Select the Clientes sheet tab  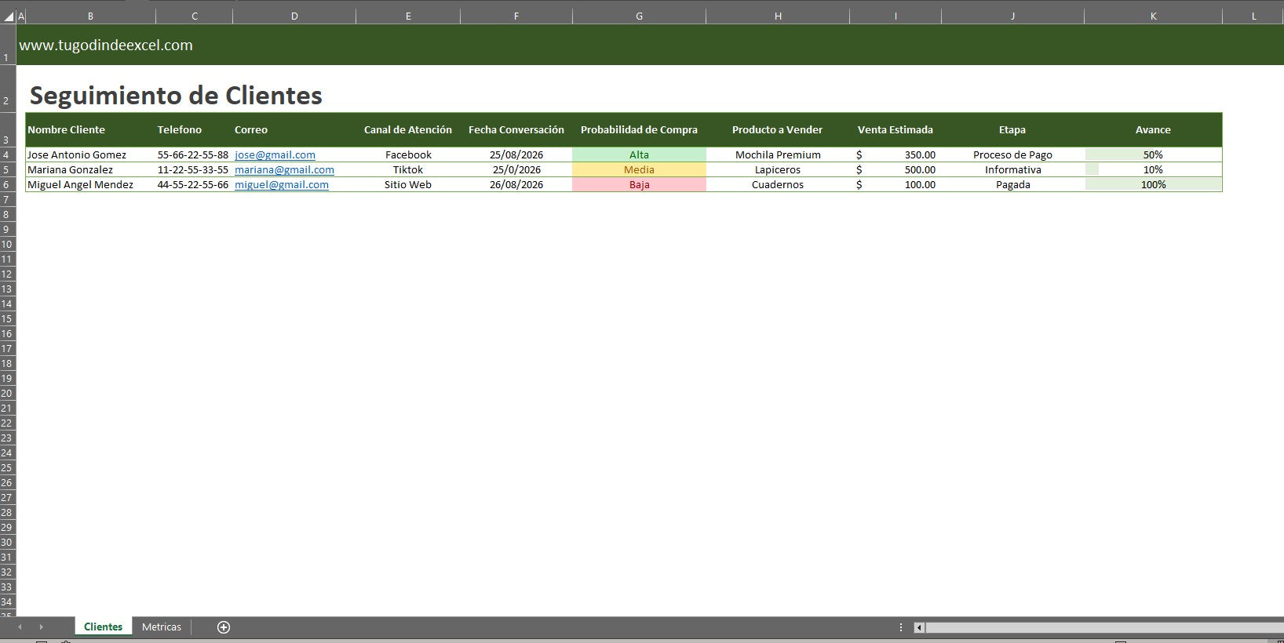coord(103,627)
